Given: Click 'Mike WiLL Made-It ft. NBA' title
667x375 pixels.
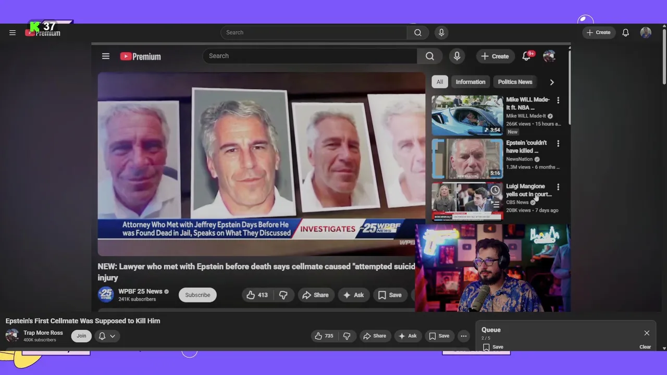Looking at the screenshot, I should pyautogui.click(x=528, y=104).
